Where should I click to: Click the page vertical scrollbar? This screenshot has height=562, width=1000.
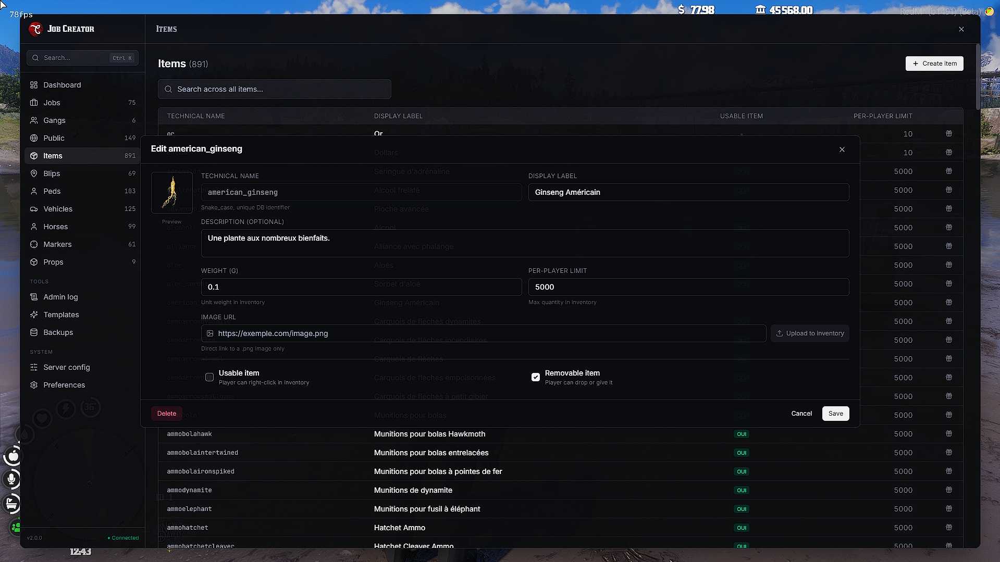(x=978, y=77)
